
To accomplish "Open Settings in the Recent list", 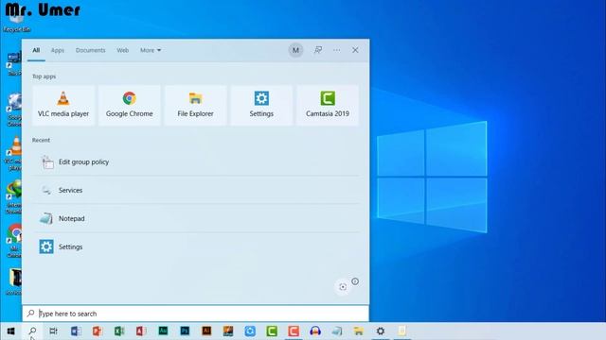I will [196, 246].
